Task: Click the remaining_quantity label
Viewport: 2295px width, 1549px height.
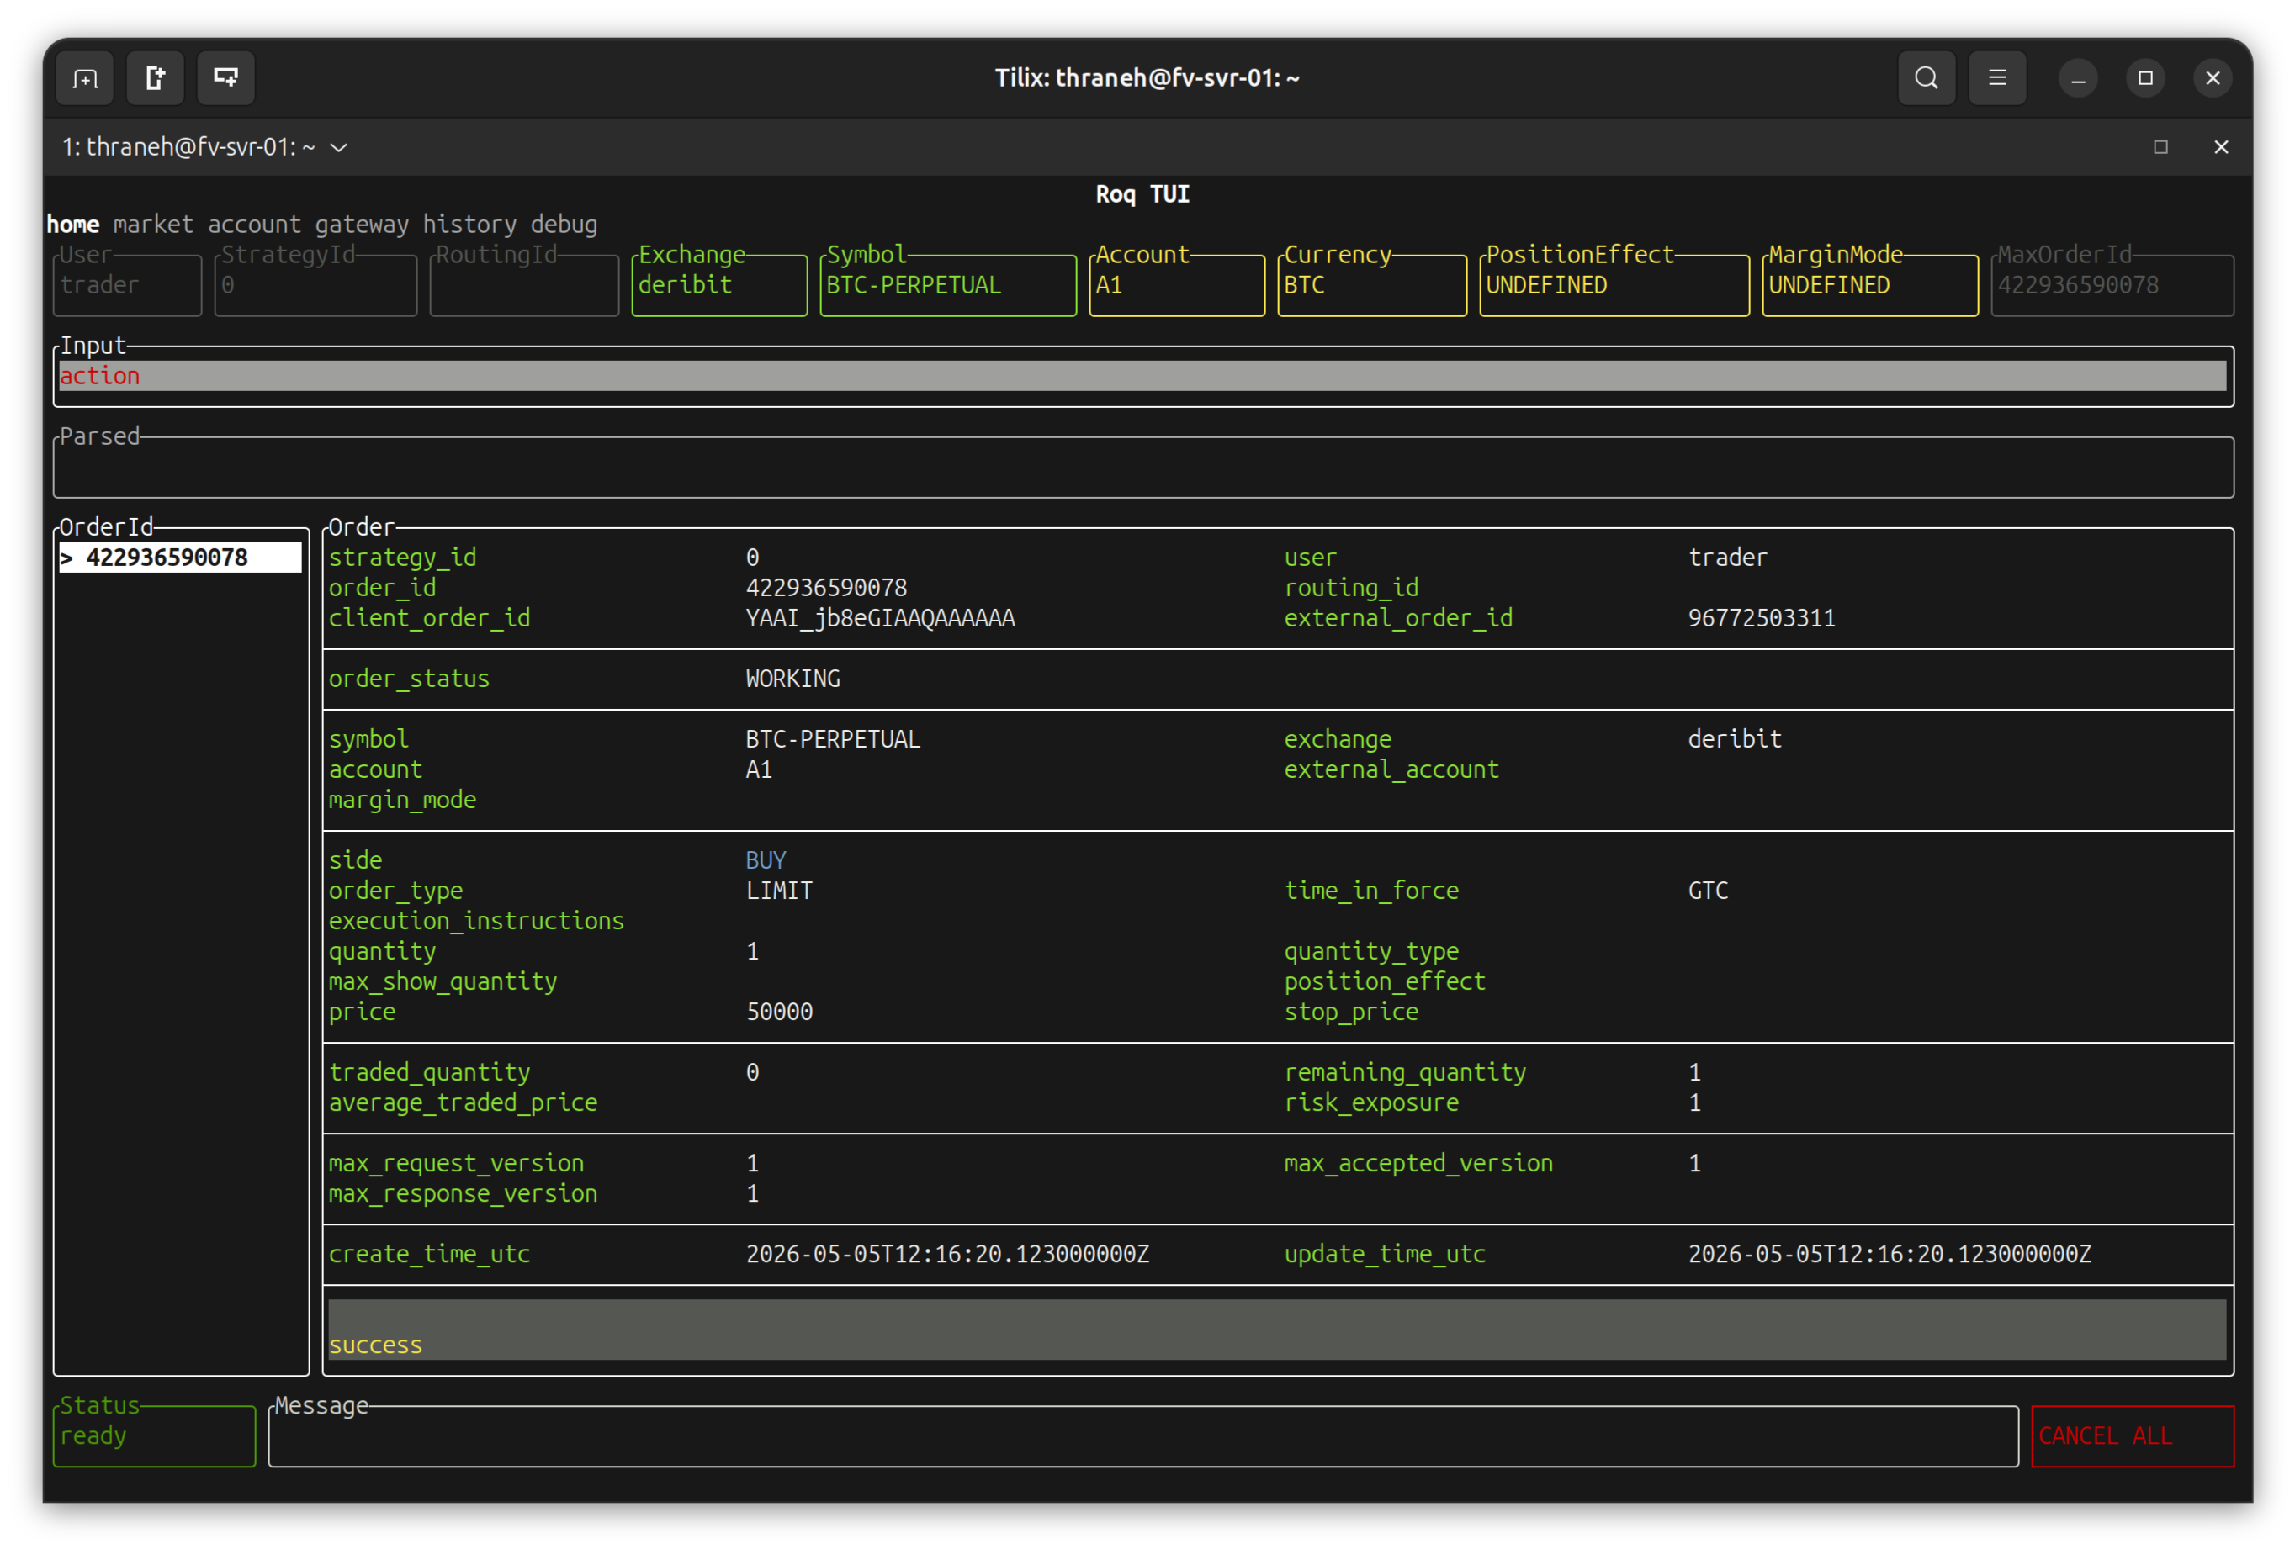Action: (1405, 1072)
